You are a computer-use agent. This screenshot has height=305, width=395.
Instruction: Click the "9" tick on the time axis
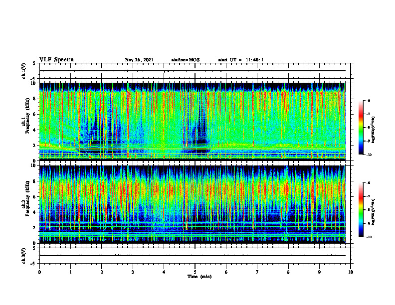coord(319,272)
